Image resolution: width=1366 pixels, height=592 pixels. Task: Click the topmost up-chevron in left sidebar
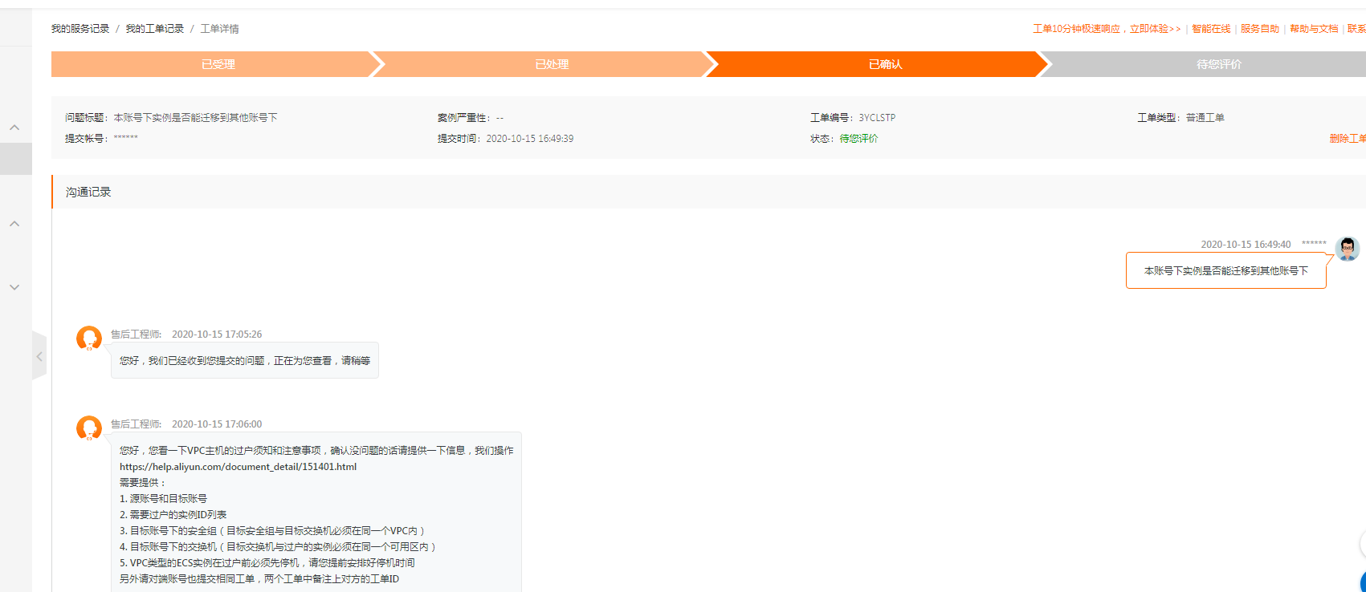(x=14, y=128)
